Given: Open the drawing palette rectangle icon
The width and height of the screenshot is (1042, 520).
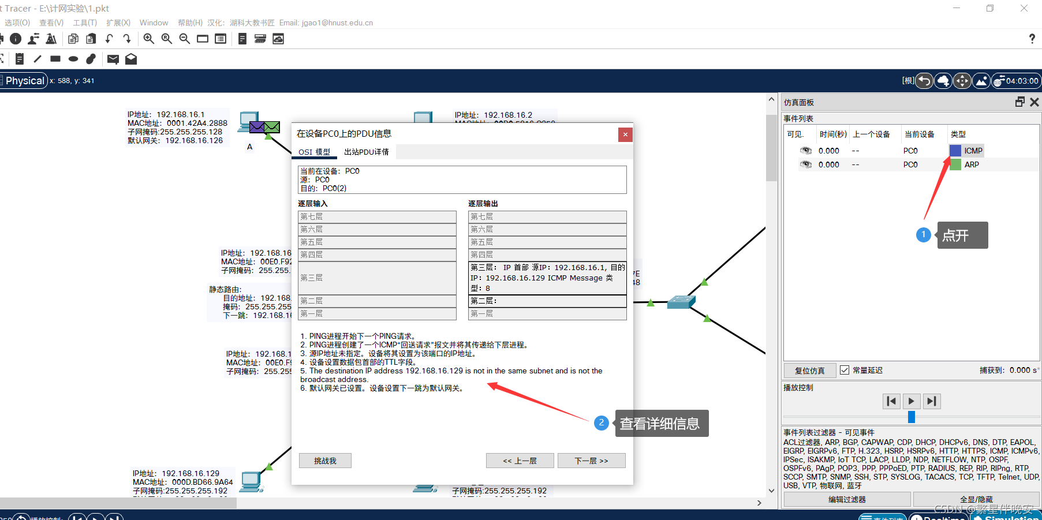Looking at the screenshot, I should (203, 39).
